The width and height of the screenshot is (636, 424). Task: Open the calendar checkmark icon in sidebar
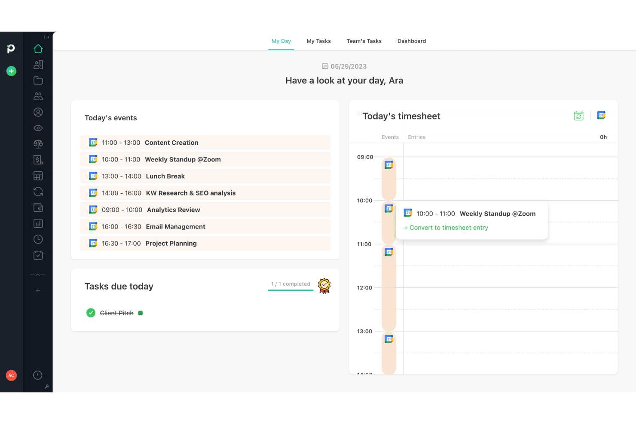(x=38, y=255)
